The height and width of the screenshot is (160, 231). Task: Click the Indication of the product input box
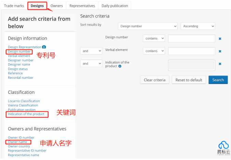191,65
